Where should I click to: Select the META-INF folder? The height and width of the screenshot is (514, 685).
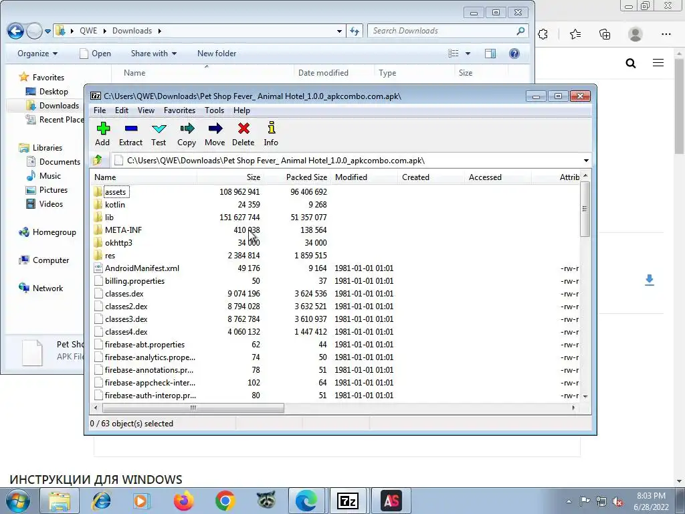pyautogui.click(x=123, y=230)
